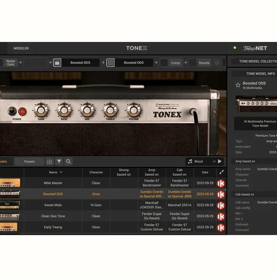Screen dimensions: 277x277
Task: Click the Hi-Gain character cell
Action: pos(96,205)
